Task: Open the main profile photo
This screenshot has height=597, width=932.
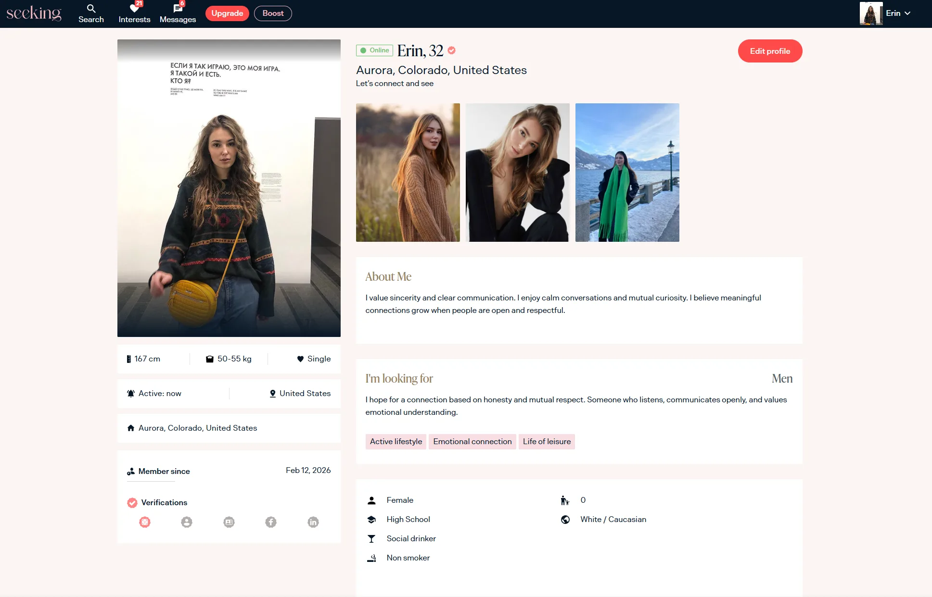Action: tap(229, 188)
